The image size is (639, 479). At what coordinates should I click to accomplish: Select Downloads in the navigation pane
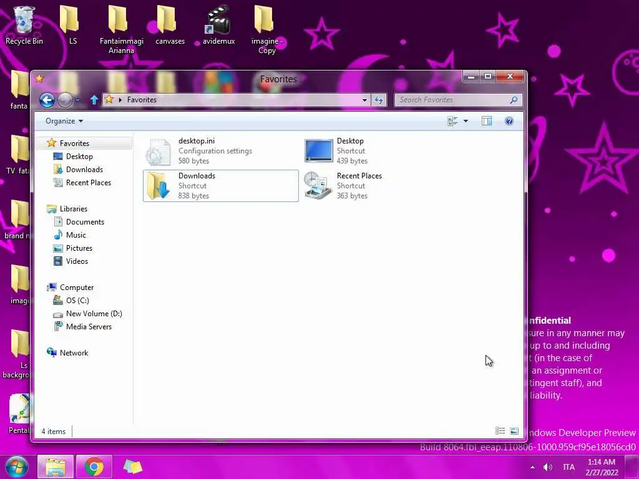pyautogui.click(x=84, y=170)
